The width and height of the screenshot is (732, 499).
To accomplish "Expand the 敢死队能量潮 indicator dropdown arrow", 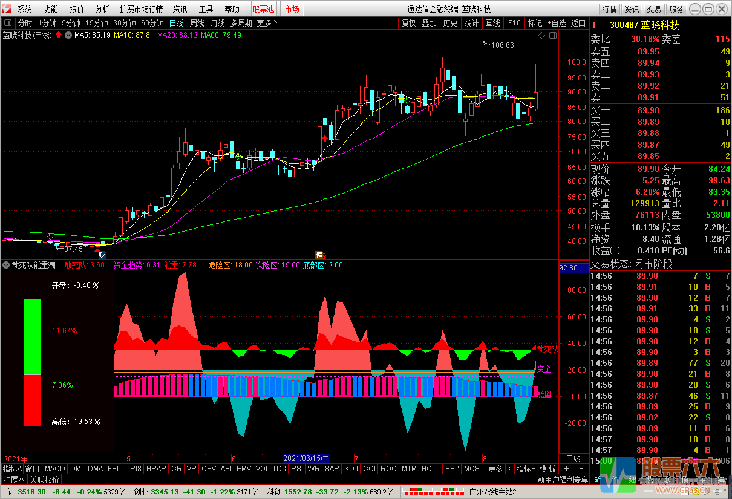I will pyautogui.click(x=6, y=265).
